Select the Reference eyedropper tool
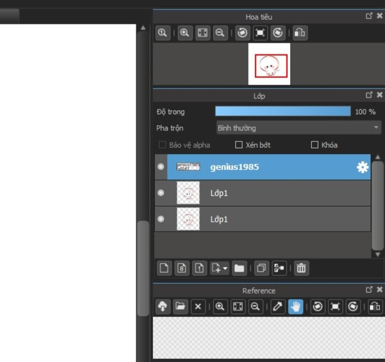The image size is (385, 362). click(x=278, y=306)
